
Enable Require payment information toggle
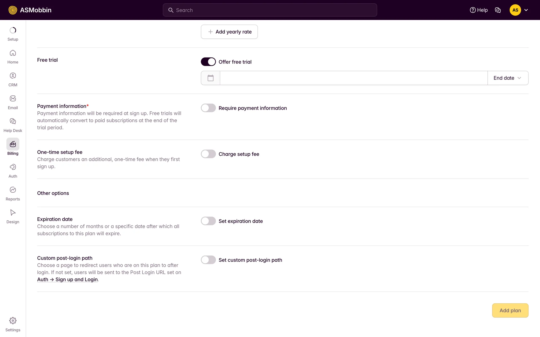[x=208, y=108]
